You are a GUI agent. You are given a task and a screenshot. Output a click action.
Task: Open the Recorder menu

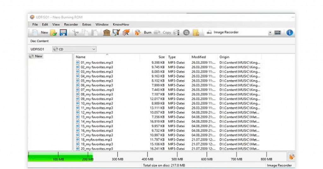point(71,24)
